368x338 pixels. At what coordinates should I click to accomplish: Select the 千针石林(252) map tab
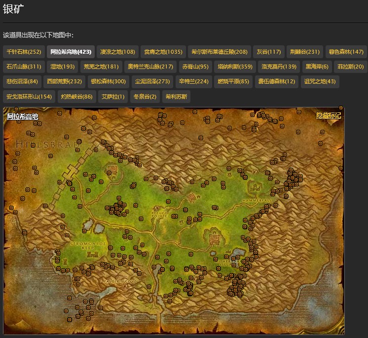(24, 52)
